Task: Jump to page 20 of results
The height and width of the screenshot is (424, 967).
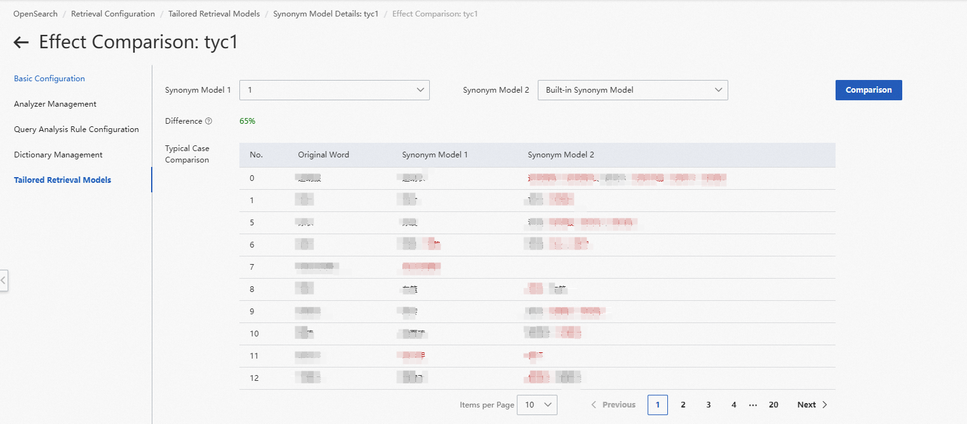Action: (773, 405)
